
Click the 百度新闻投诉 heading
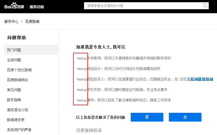(x=89, y=130)
